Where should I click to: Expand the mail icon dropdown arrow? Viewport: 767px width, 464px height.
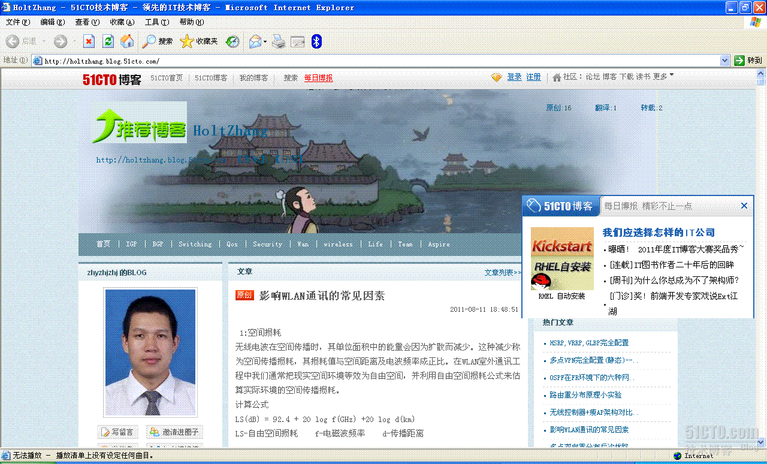click(265, 41)
